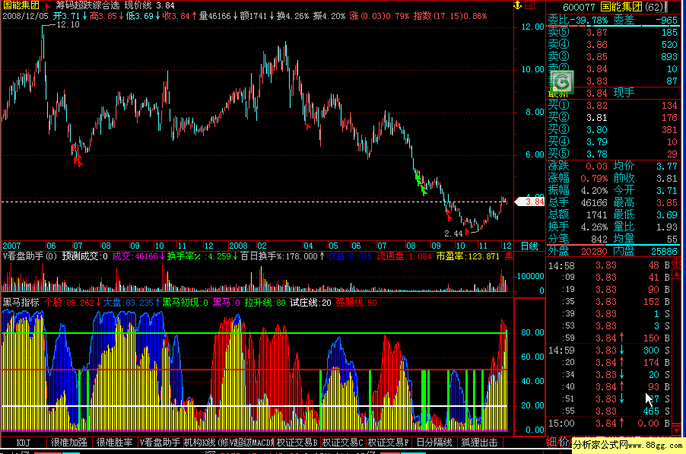Click the 买④ 3.79 bid row

[x=612, y=141]
